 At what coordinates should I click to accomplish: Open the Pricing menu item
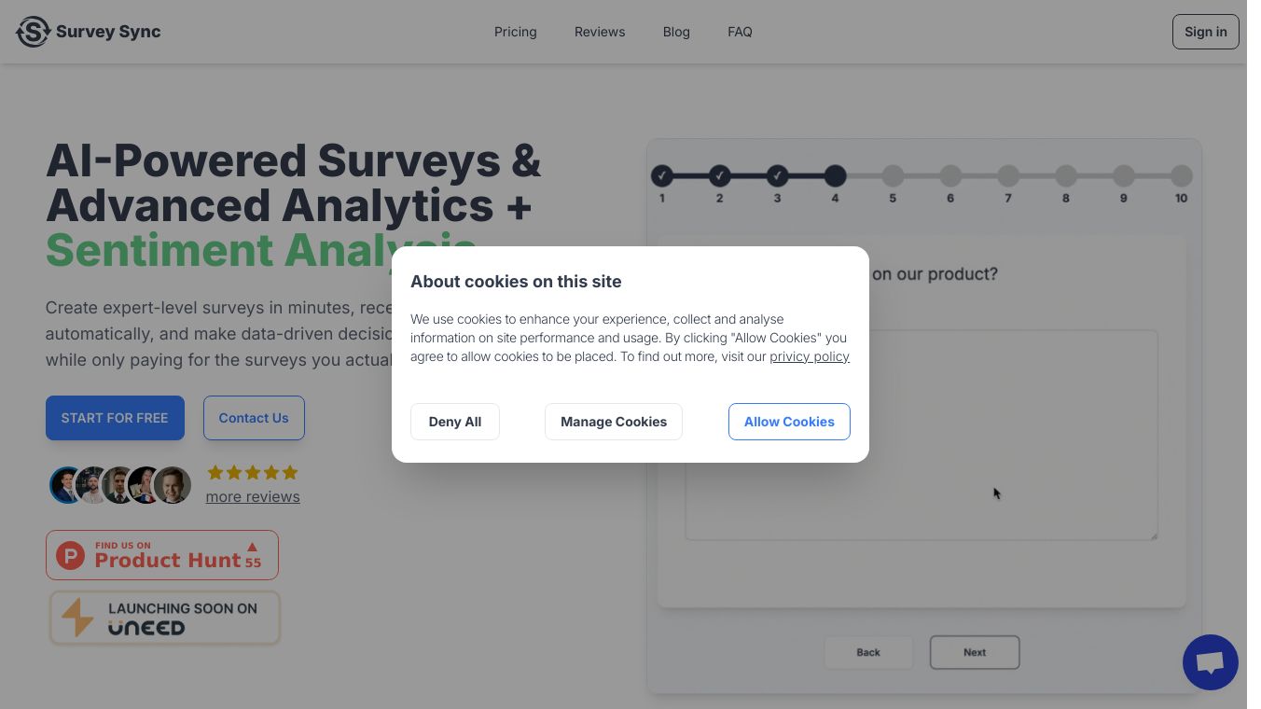[x=516, y=32]
